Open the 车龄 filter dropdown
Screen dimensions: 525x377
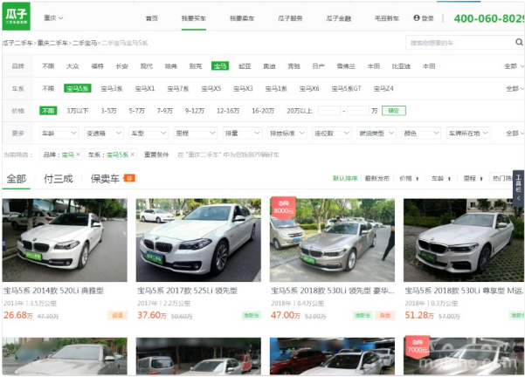tap(59, 134)
